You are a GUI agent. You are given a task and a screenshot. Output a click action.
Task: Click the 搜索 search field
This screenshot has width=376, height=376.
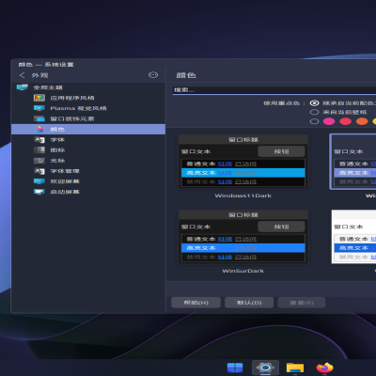pos(274,90)
